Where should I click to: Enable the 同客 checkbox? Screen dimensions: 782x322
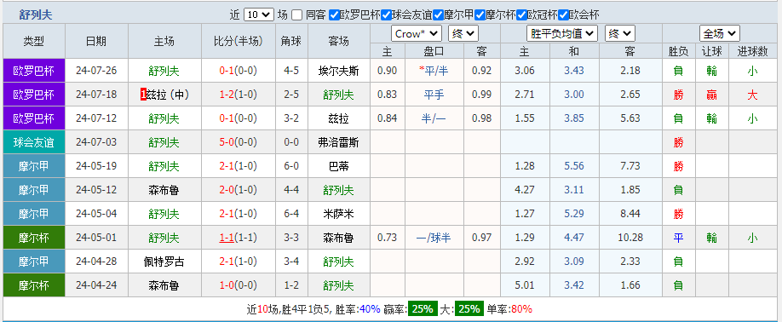tap(296, 15)
